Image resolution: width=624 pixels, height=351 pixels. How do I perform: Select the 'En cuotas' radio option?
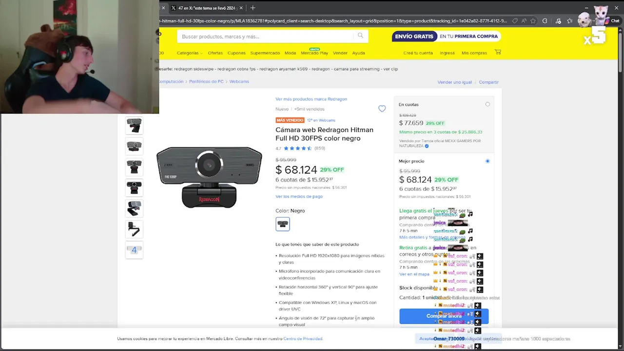coord(487,104)
